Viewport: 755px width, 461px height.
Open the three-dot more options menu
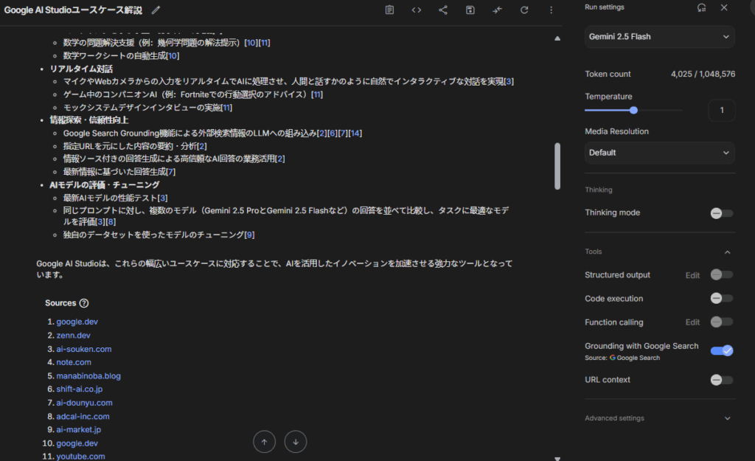(x=552, y=10)
